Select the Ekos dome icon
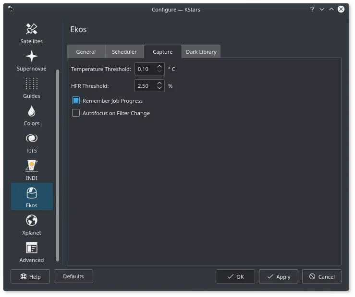Viewport: 355px width, 297px height. point(32,193)
